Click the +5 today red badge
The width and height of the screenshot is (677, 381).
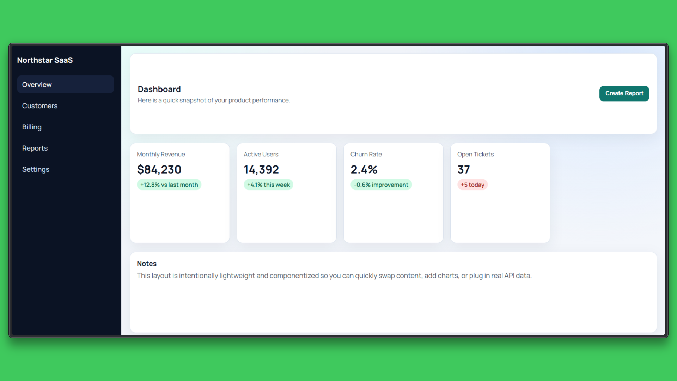(472, 185)
